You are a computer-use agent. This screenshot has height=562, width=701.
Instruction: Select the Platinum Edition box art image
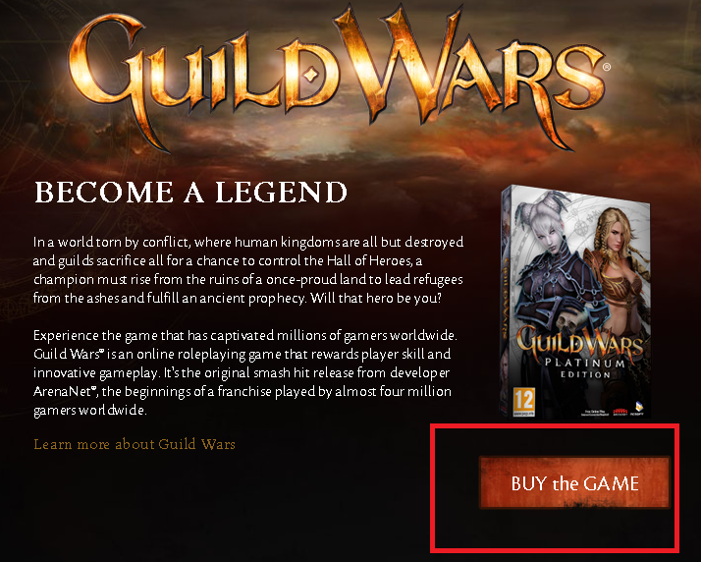tap(575, 302)
